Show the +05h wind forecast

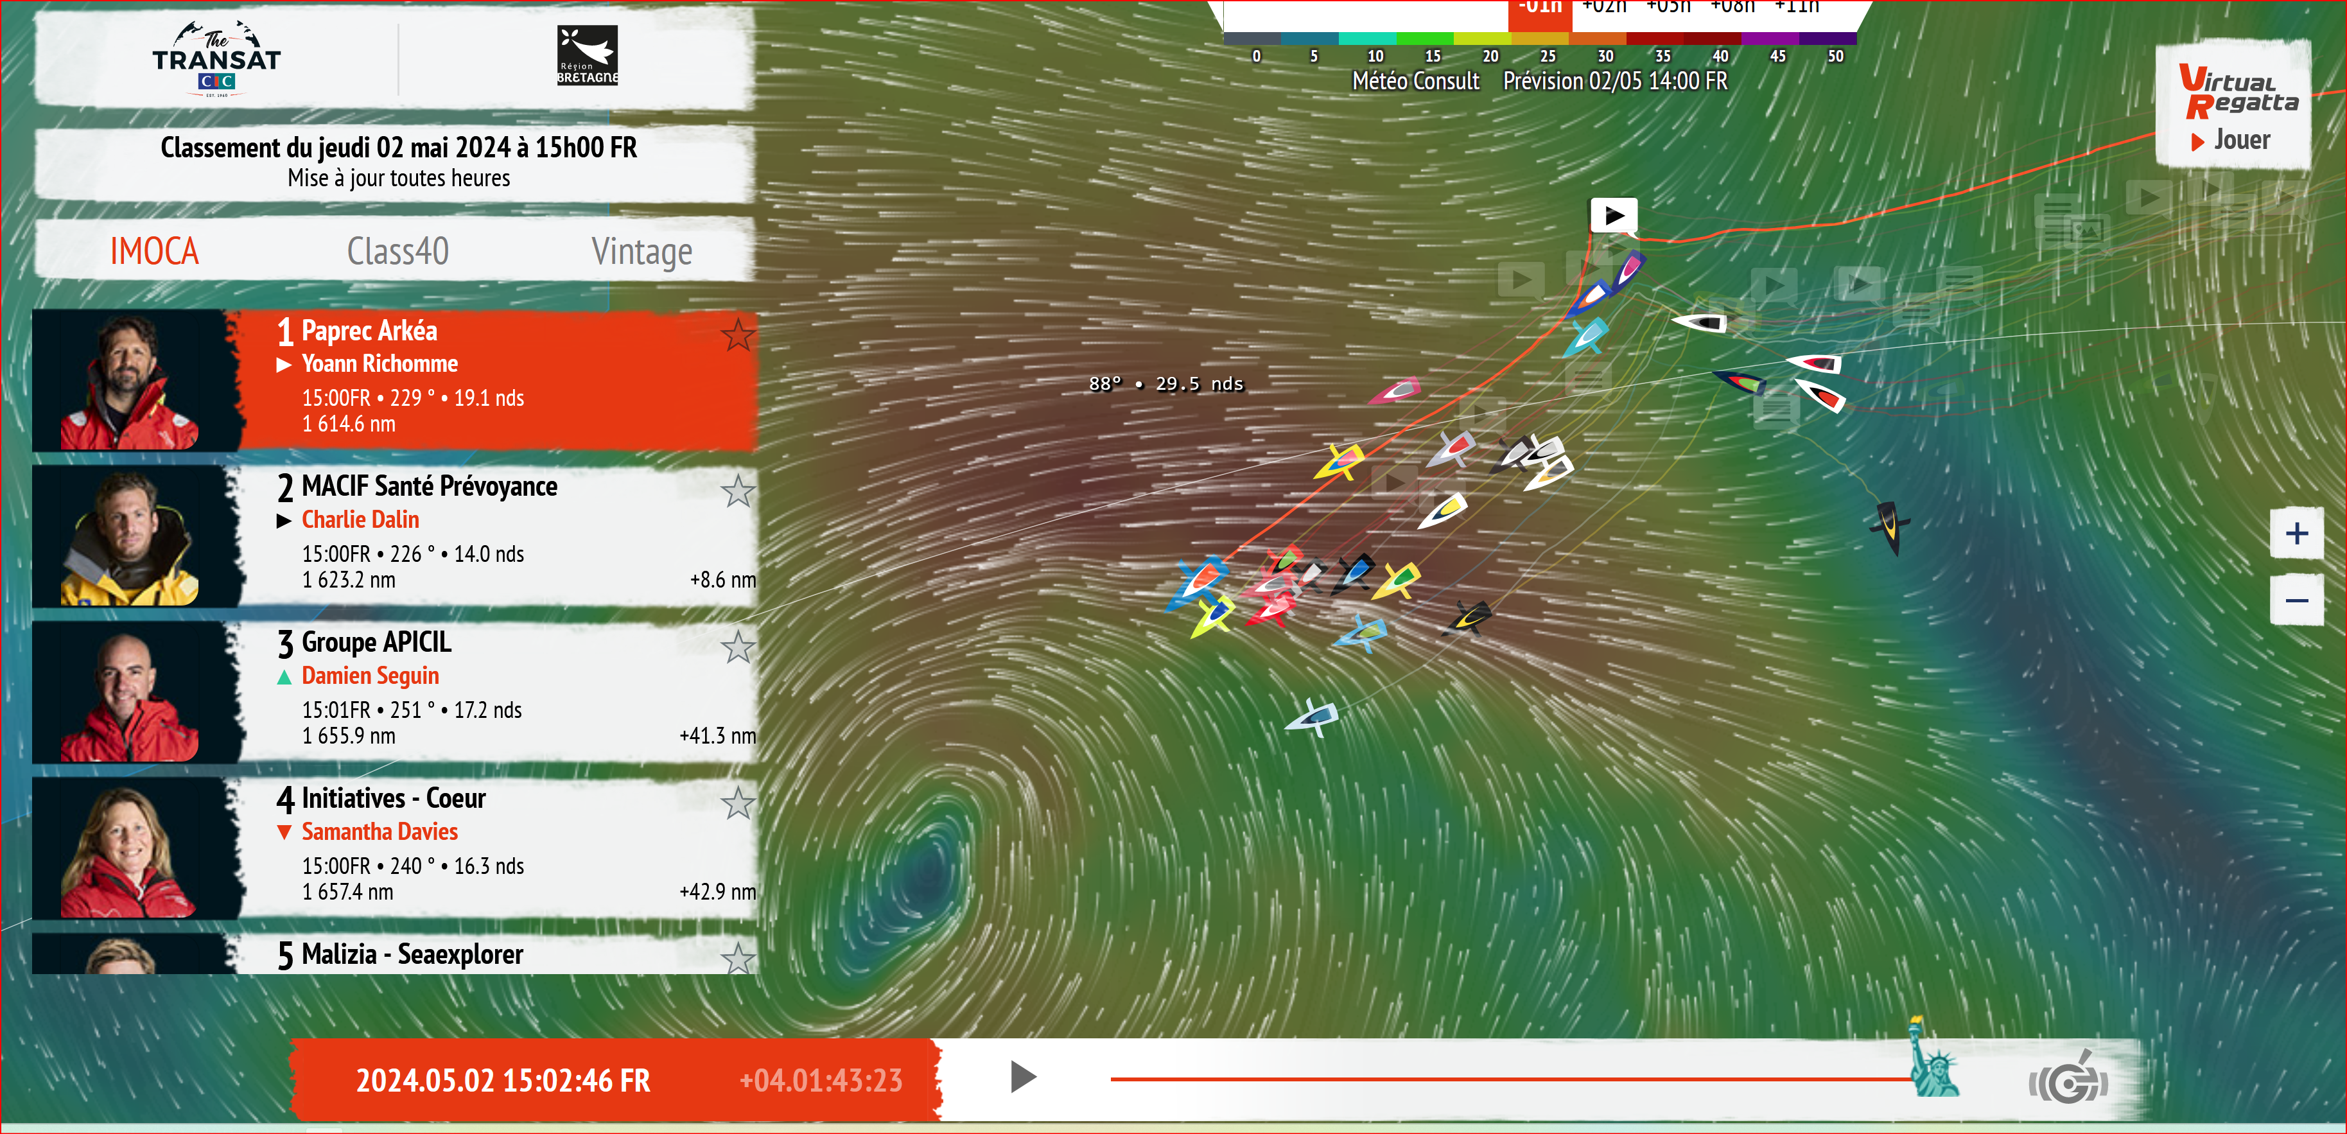tap(1668, 7)
